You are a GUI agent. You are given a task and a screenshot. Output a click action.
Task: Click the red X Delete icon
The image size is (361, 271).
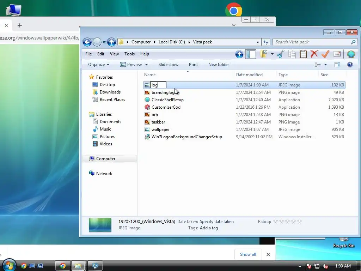314,54
